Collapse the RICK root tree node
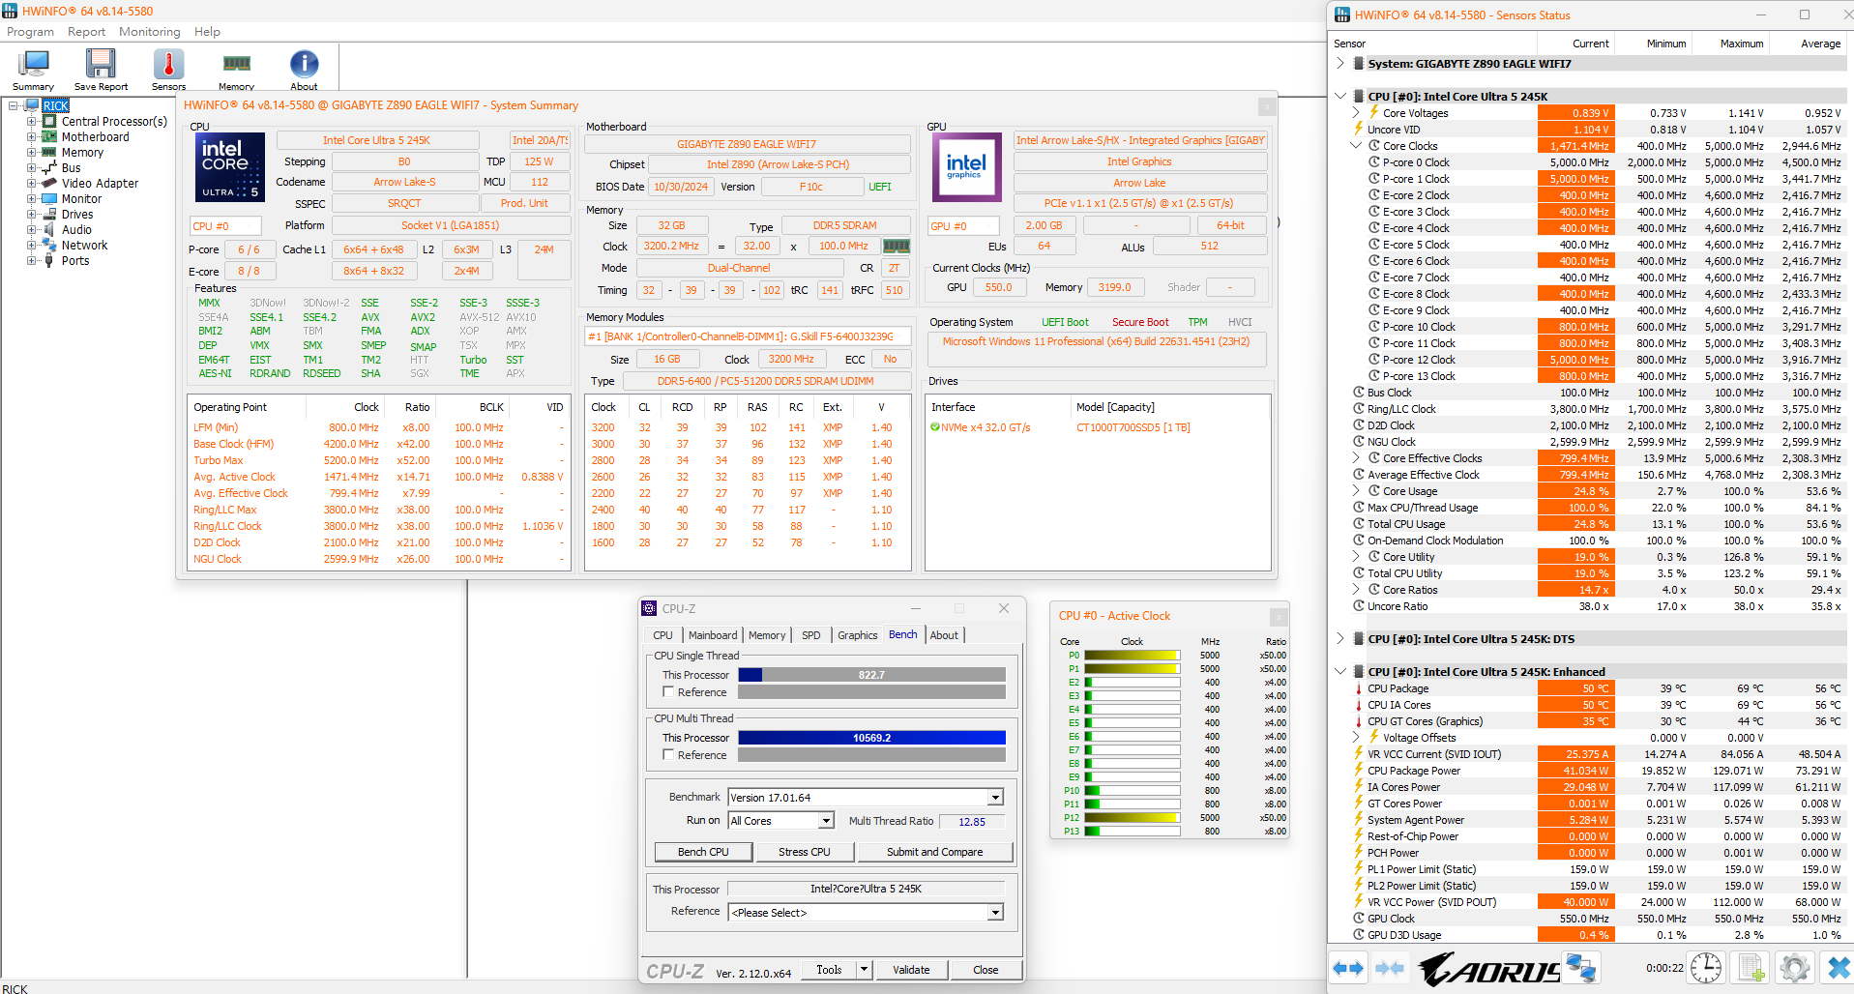 coord(14,106)
